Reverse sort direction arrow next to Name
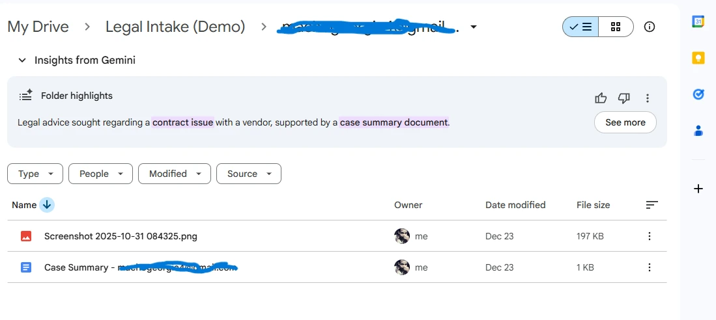The image size is (716, 320). coord(46,205)
